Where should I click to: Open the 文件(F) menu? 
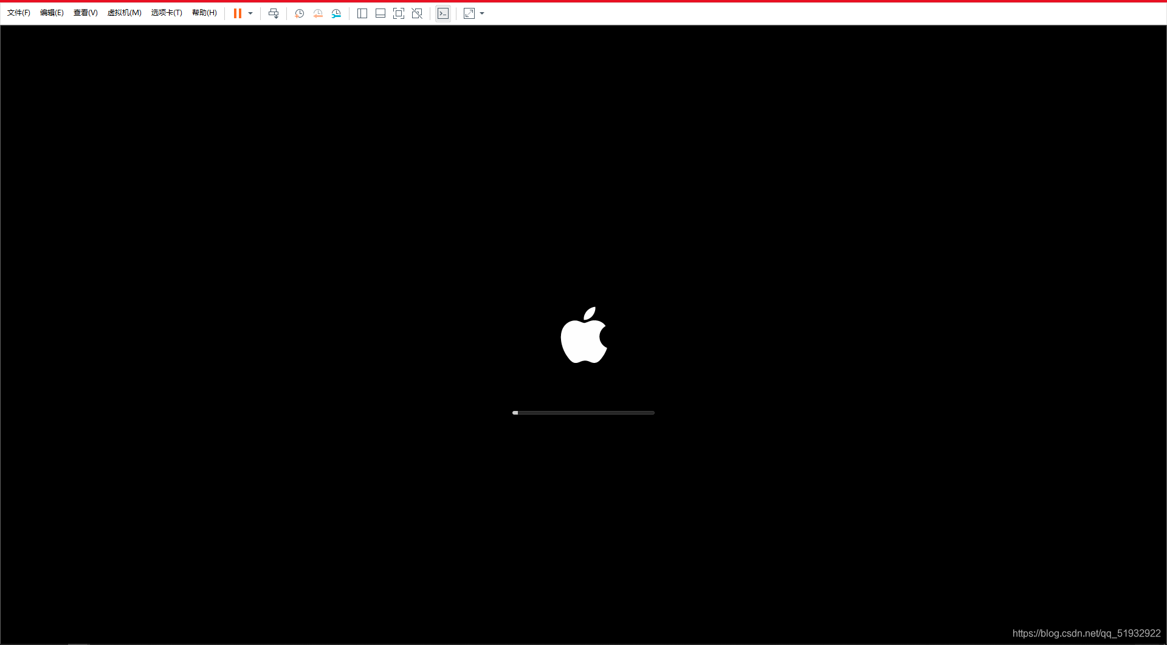[19, 13]
